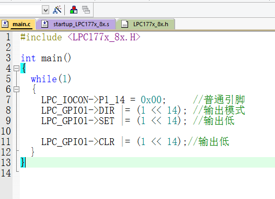Click the LPC_GPIO1->DIR code line
275x199 pixels.
click(x=114, y=110)
